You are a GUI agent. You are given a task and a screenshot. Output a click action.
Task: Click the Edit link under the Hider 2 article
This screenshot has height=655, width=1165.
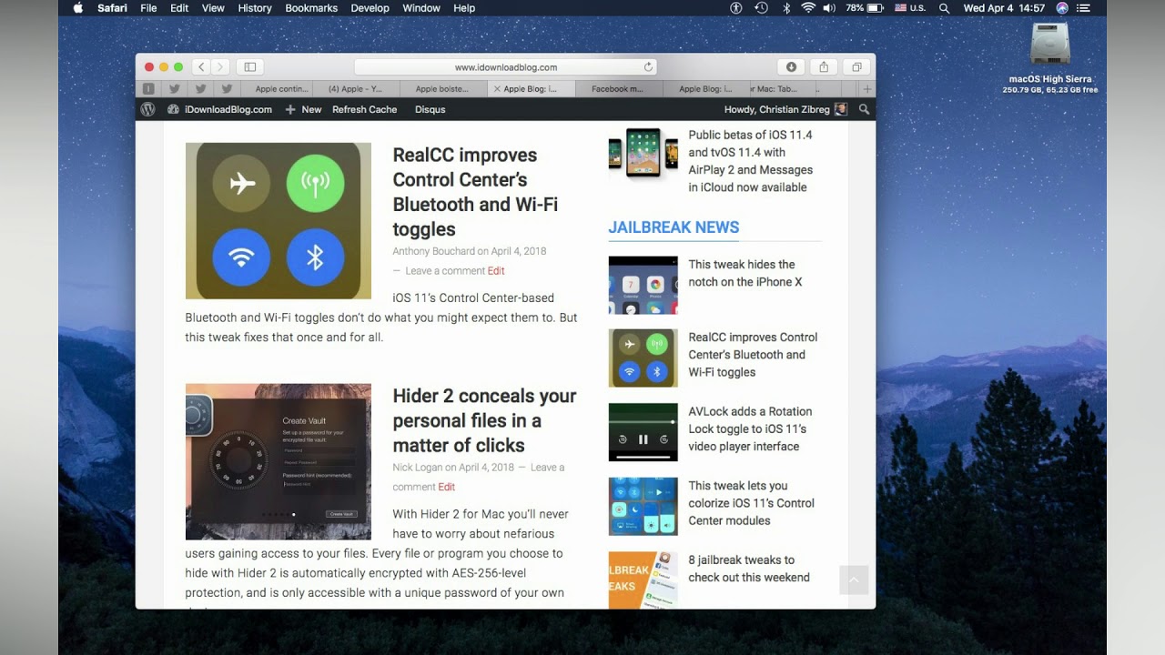coord(446,488)
